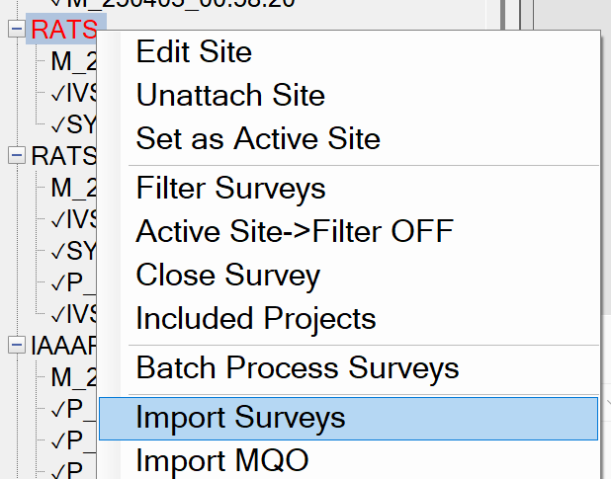Collapse the second black RATS site node
The height and width of the screenshot is (479, 611).
click(17, 156)
